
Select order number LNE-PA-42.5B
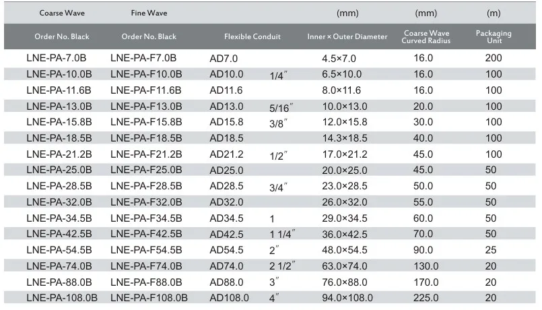click(x=59, y=234)
